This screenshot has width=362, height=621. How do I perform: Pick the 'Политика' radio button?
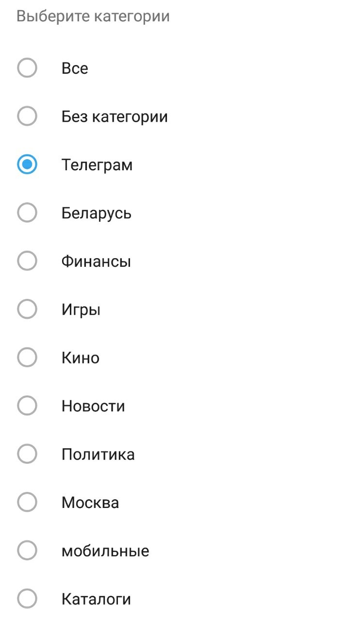coord(27,454)
